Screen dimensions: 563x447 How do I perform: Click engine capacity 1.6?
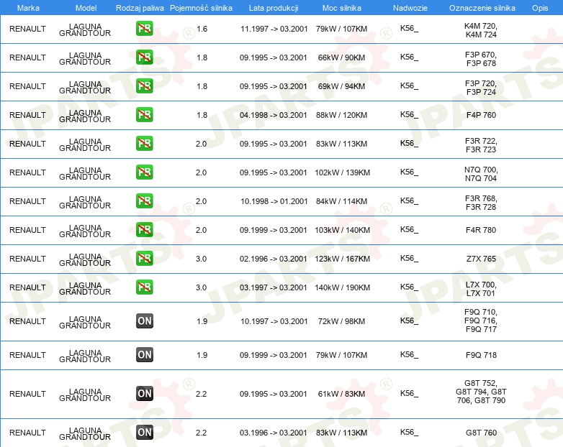click(202, 29)
